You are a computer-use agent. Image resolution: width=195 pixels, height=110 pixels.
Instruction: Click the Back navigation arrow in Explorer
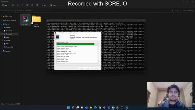click(x=2, y=11)
